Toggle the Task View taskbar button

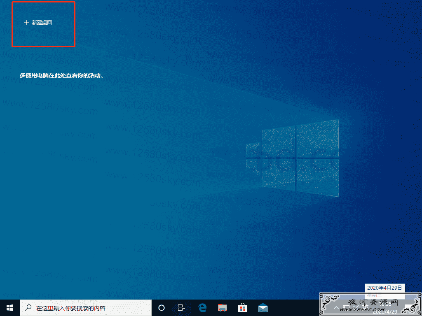181,308
